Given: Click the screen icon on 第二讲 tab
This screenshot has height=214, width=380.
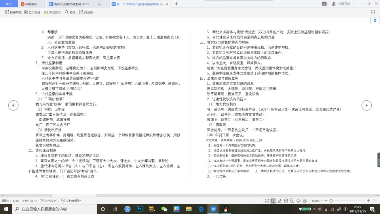Looking at the screenshot, I should click(161, 4).
